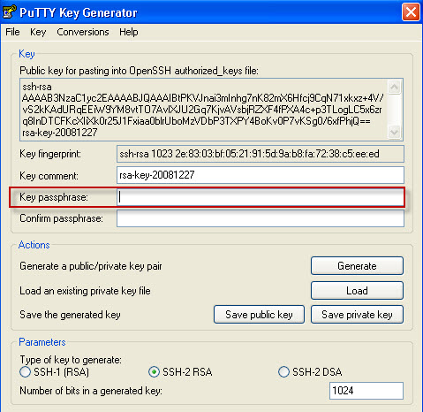This screenshot has width=423, height=412.
Task: Open the Help menu
Action: [129, 32]
